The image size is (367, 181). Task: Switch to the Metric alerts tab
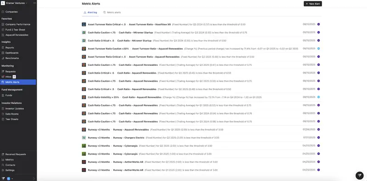112,12
